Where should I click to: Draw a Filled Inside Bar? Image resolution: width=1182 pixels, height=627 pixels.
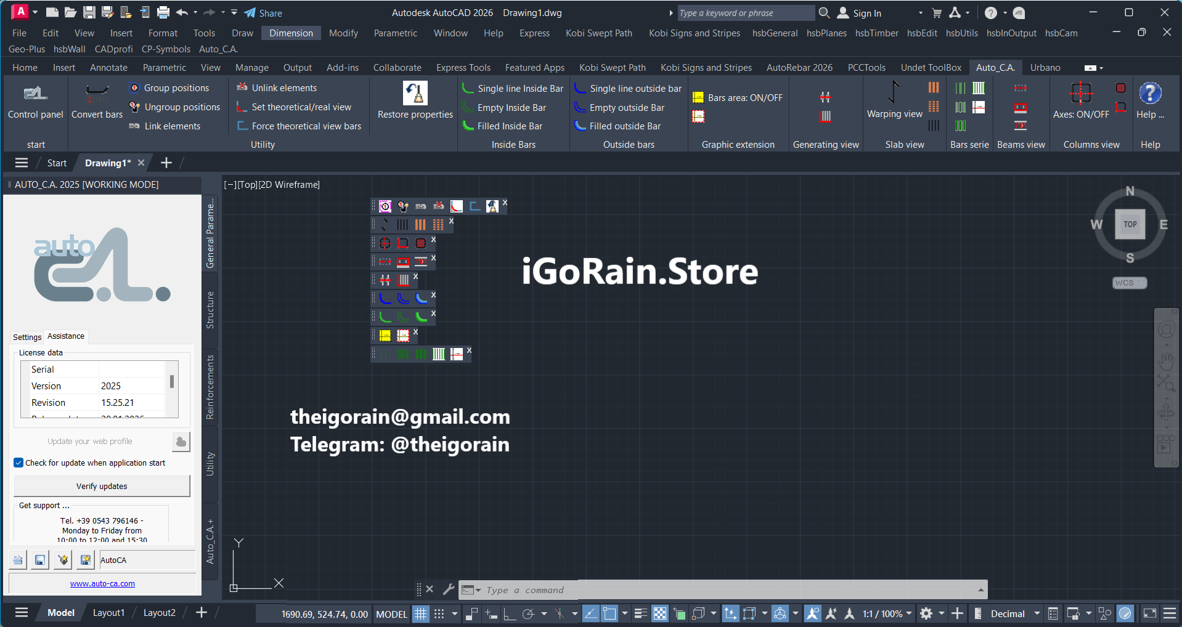tap(502, 126)
